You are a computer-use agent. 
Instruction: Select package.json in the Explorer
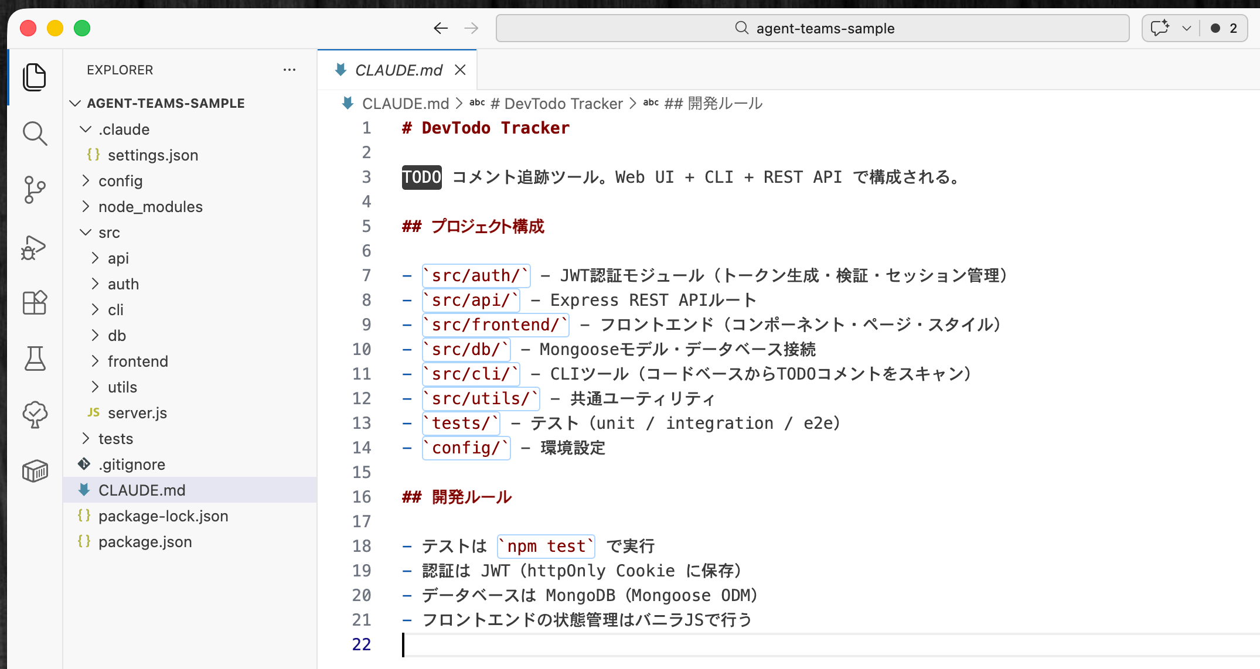pyautogui.click(x=145, y=541)
